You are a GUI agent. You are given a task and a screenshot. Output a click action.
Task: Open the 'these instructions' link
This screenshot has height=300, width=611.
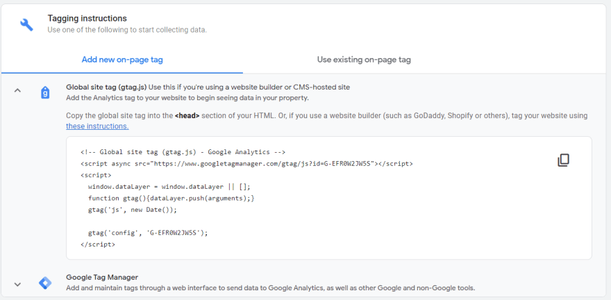click(x=97, y=126)
